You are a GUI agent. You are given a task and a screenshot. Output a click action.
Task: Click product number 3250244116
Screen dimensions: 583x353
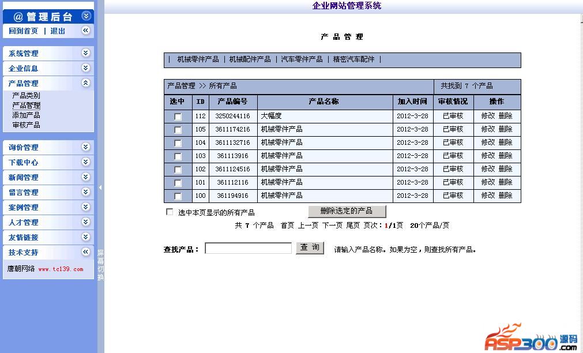[x=233, y=116]
